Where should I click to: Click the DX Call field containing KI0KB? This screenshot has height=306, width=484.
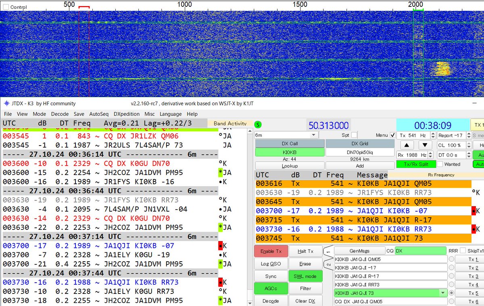tap(290, 152)
